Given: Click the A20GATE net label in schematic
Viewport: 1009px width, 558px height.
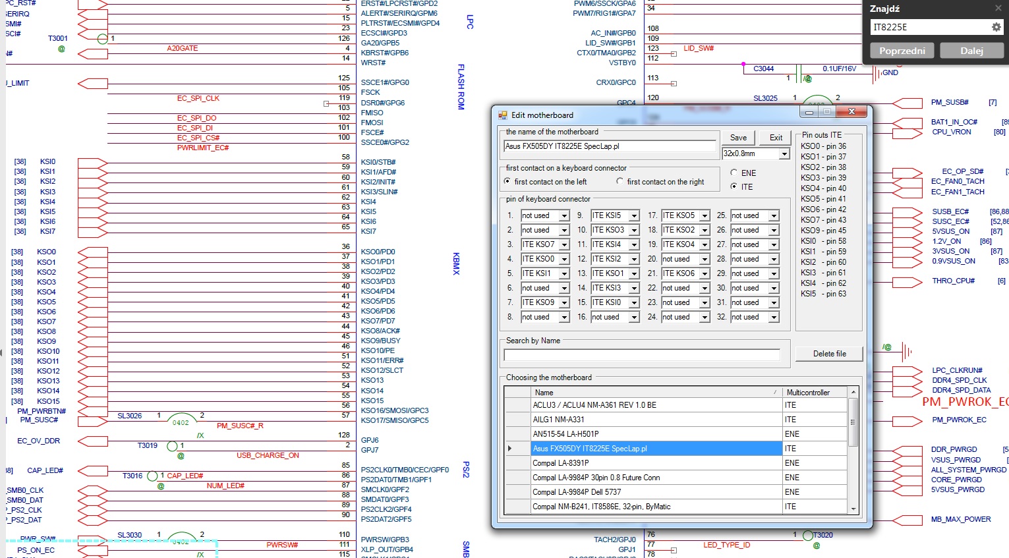Looking at the screenshot, I should 182,48.
